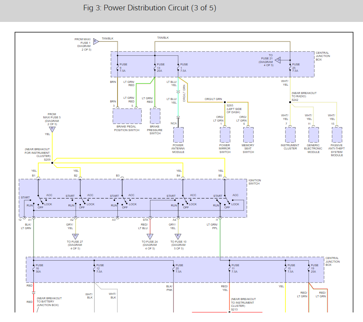
Task: Click the ignition switch terminal 'A3' label
Action: [114, 220]
